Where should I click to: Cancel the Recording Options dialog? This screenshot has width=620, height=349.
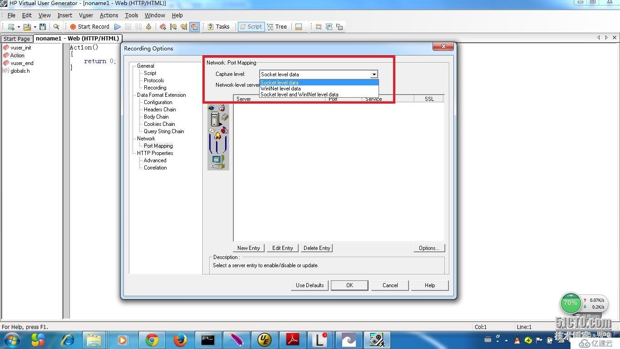click(390, 285)
